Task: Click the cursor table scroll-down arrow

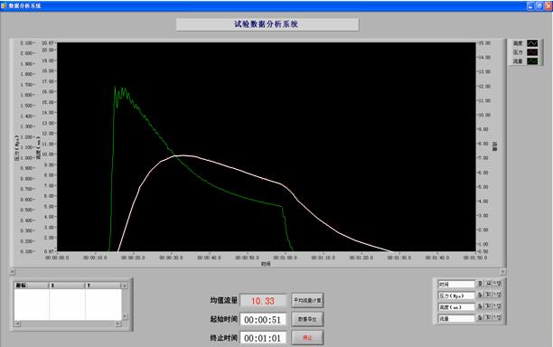Action: pyautogui.click(x=125, y=316)
